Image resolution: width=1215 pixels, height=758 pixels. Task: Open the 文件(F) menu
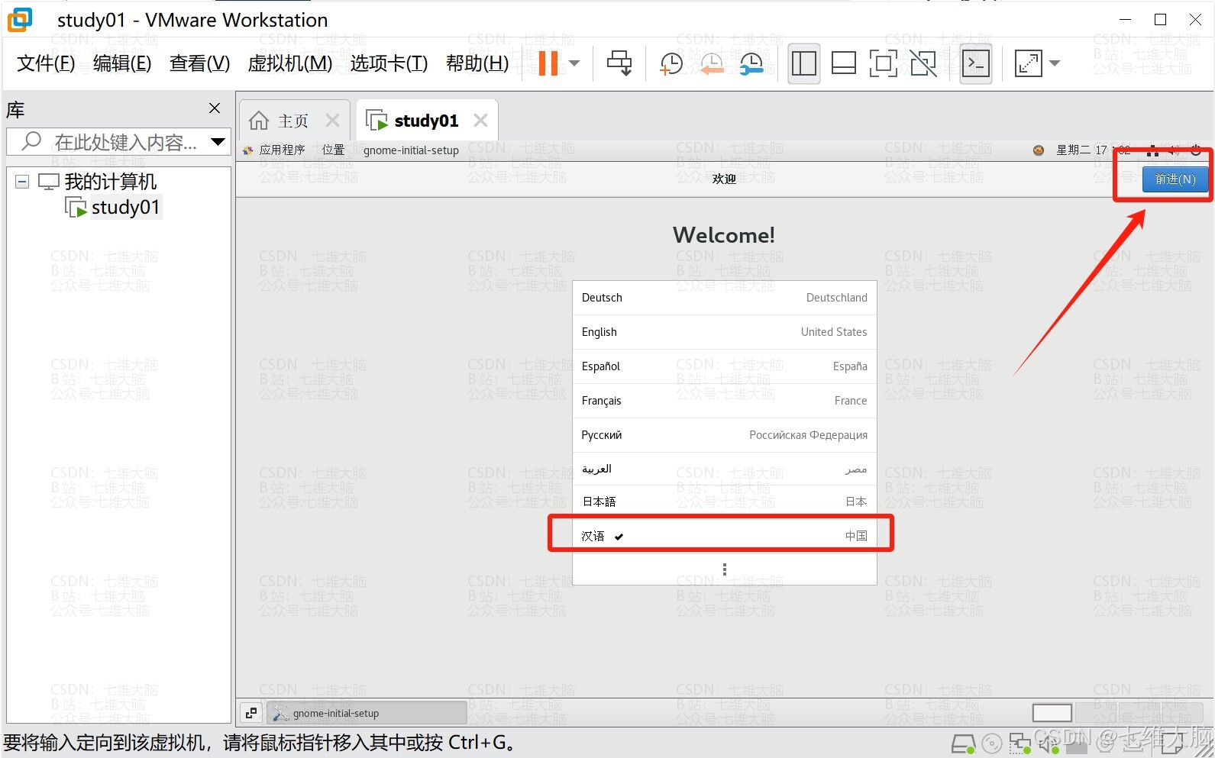point(46,63)
